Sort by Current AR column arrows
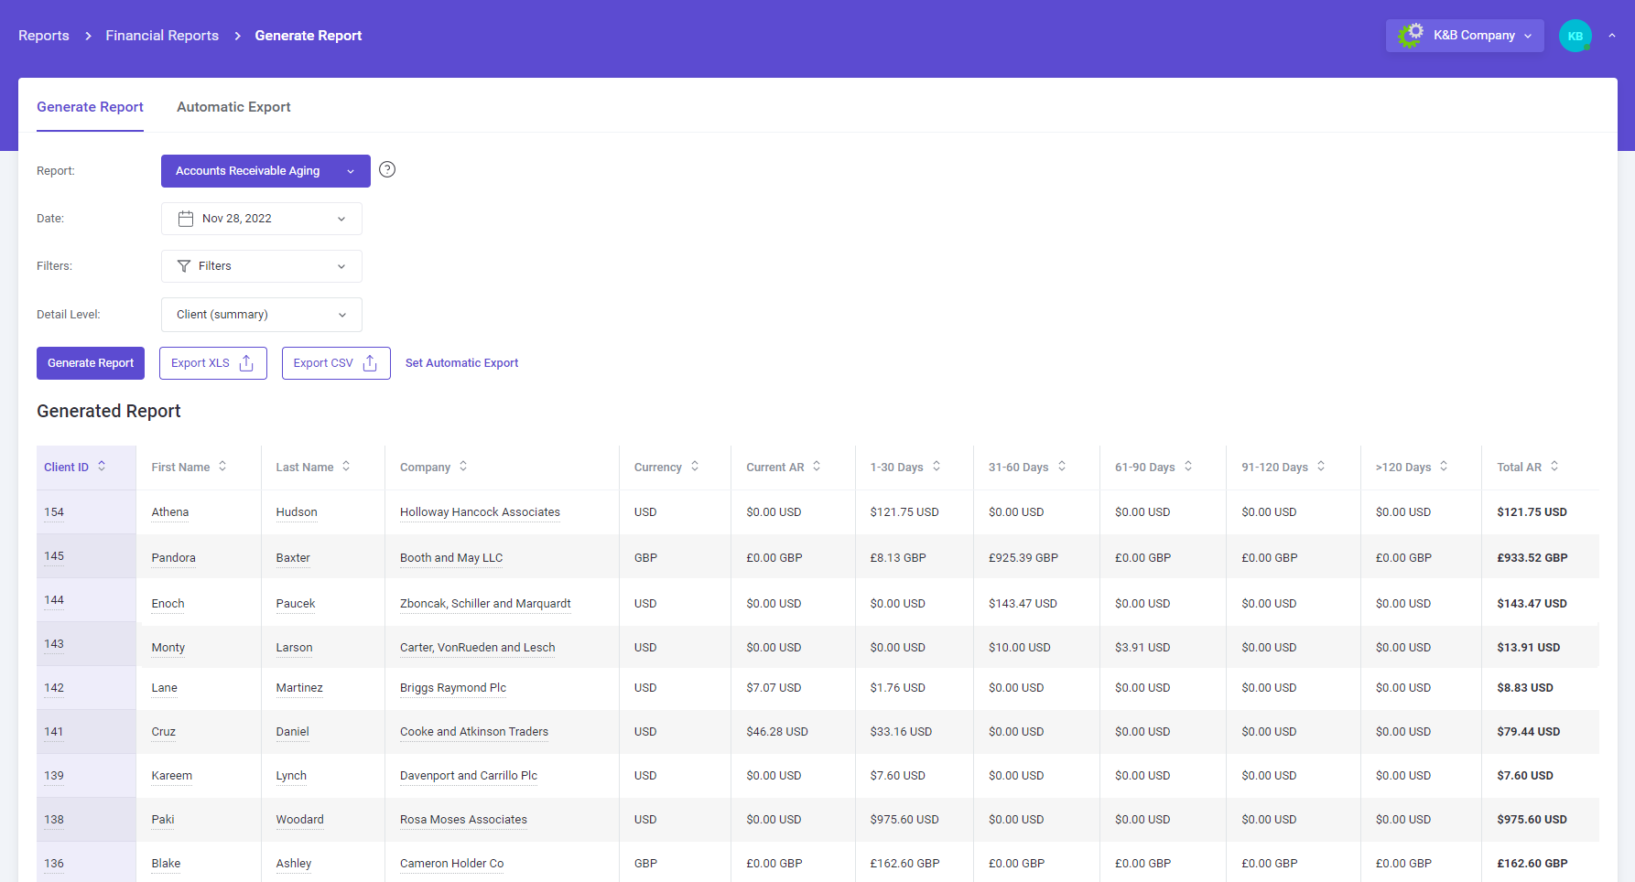 tap(817, 467)
